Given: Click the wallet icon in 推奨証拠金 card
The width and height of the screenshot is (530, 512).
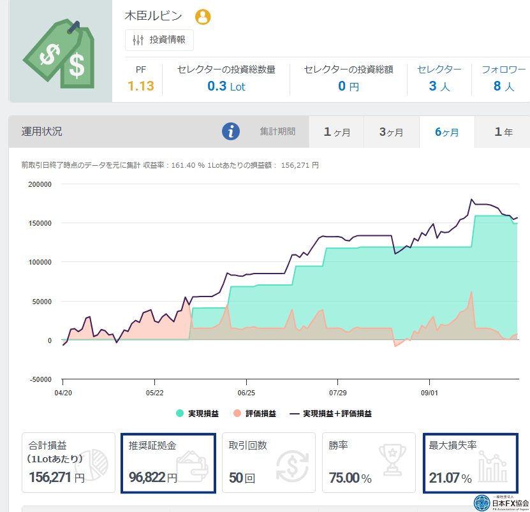Looking at the screenshot, I should point(191,466).
